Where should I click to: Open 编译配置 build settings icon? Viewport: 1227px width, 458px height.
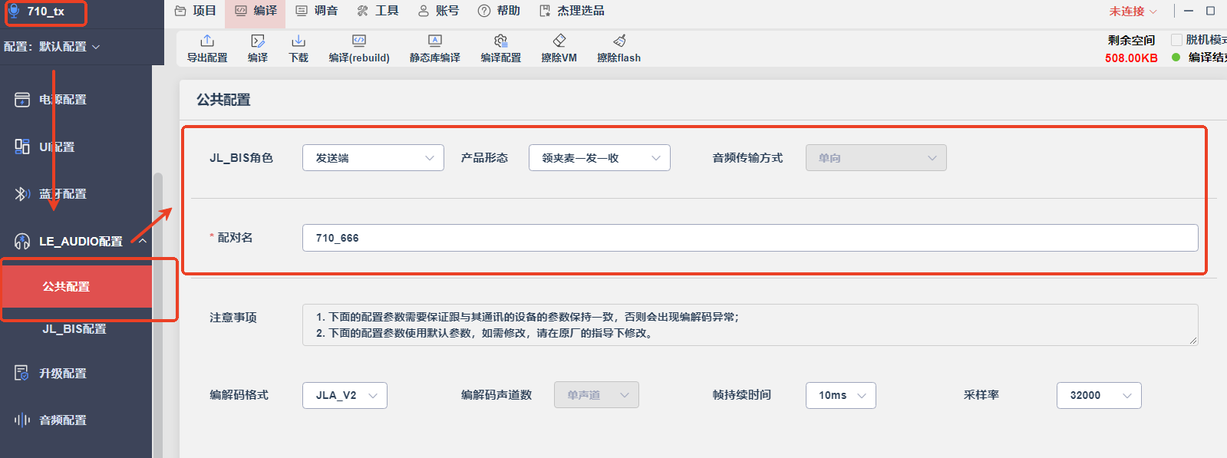click(x=501, y=41)
